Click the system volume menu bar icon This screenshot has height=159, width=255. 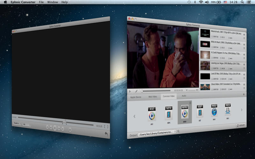(207, 2)
